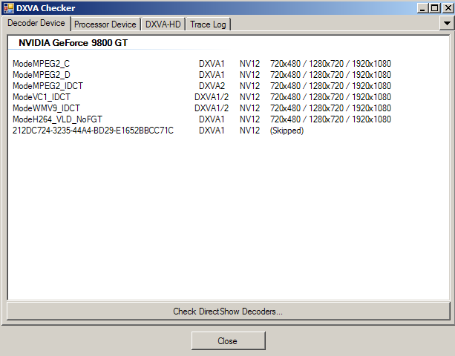Click the resolutions in ModeVC1_IDCT row
Screen dimensions: 455x356
[x=331, y=97]
